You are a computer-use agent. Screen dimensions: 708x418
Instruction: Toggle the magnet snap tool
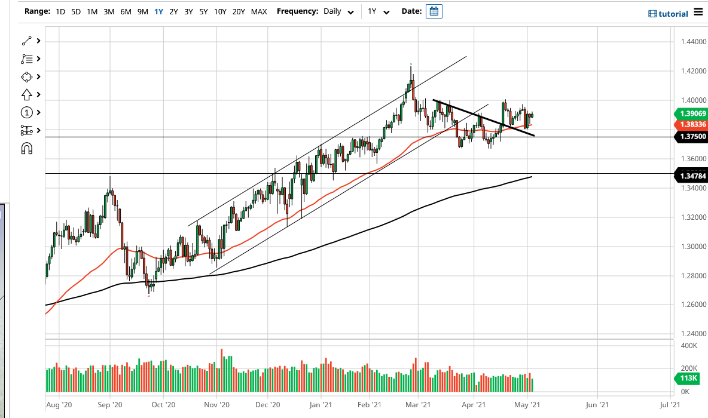pos(27,148)
